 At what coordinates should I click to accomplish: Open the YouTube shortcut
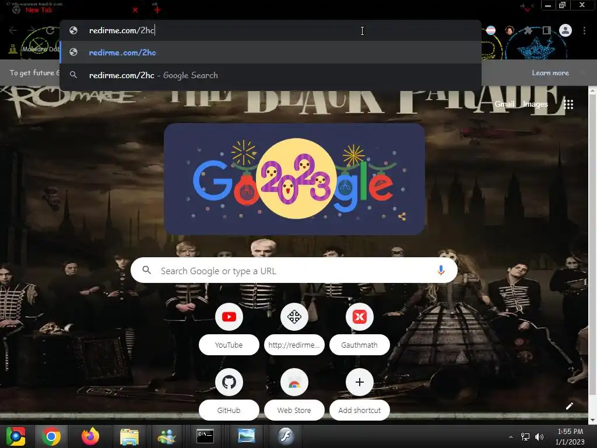229,329
